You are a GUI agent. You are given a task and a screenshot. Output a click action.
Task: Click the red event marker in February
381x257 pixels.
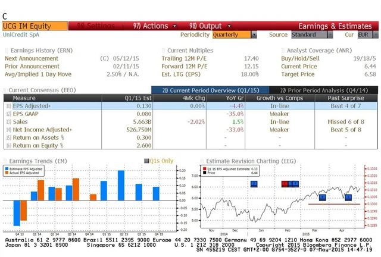(285, 184)
